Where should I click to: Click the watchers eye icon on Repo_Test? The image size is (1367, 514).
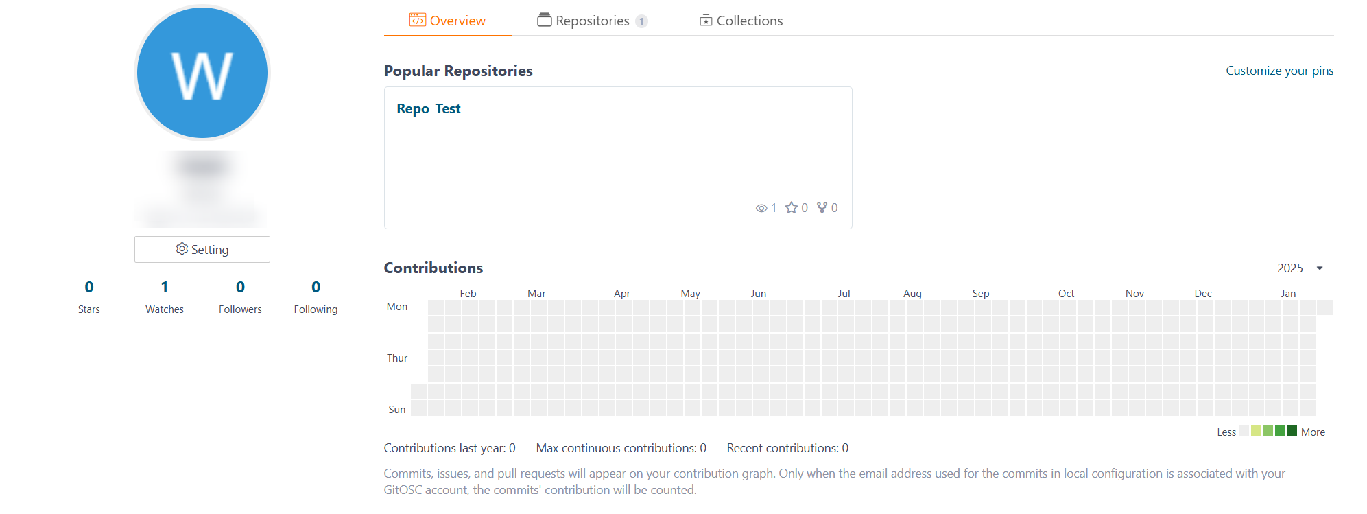pyautogui.click(x=761, y=208)
